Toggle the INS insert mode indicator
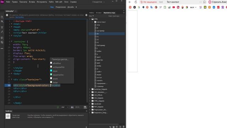227x128 pixels. pyautogui.click(x=72, y=107)
